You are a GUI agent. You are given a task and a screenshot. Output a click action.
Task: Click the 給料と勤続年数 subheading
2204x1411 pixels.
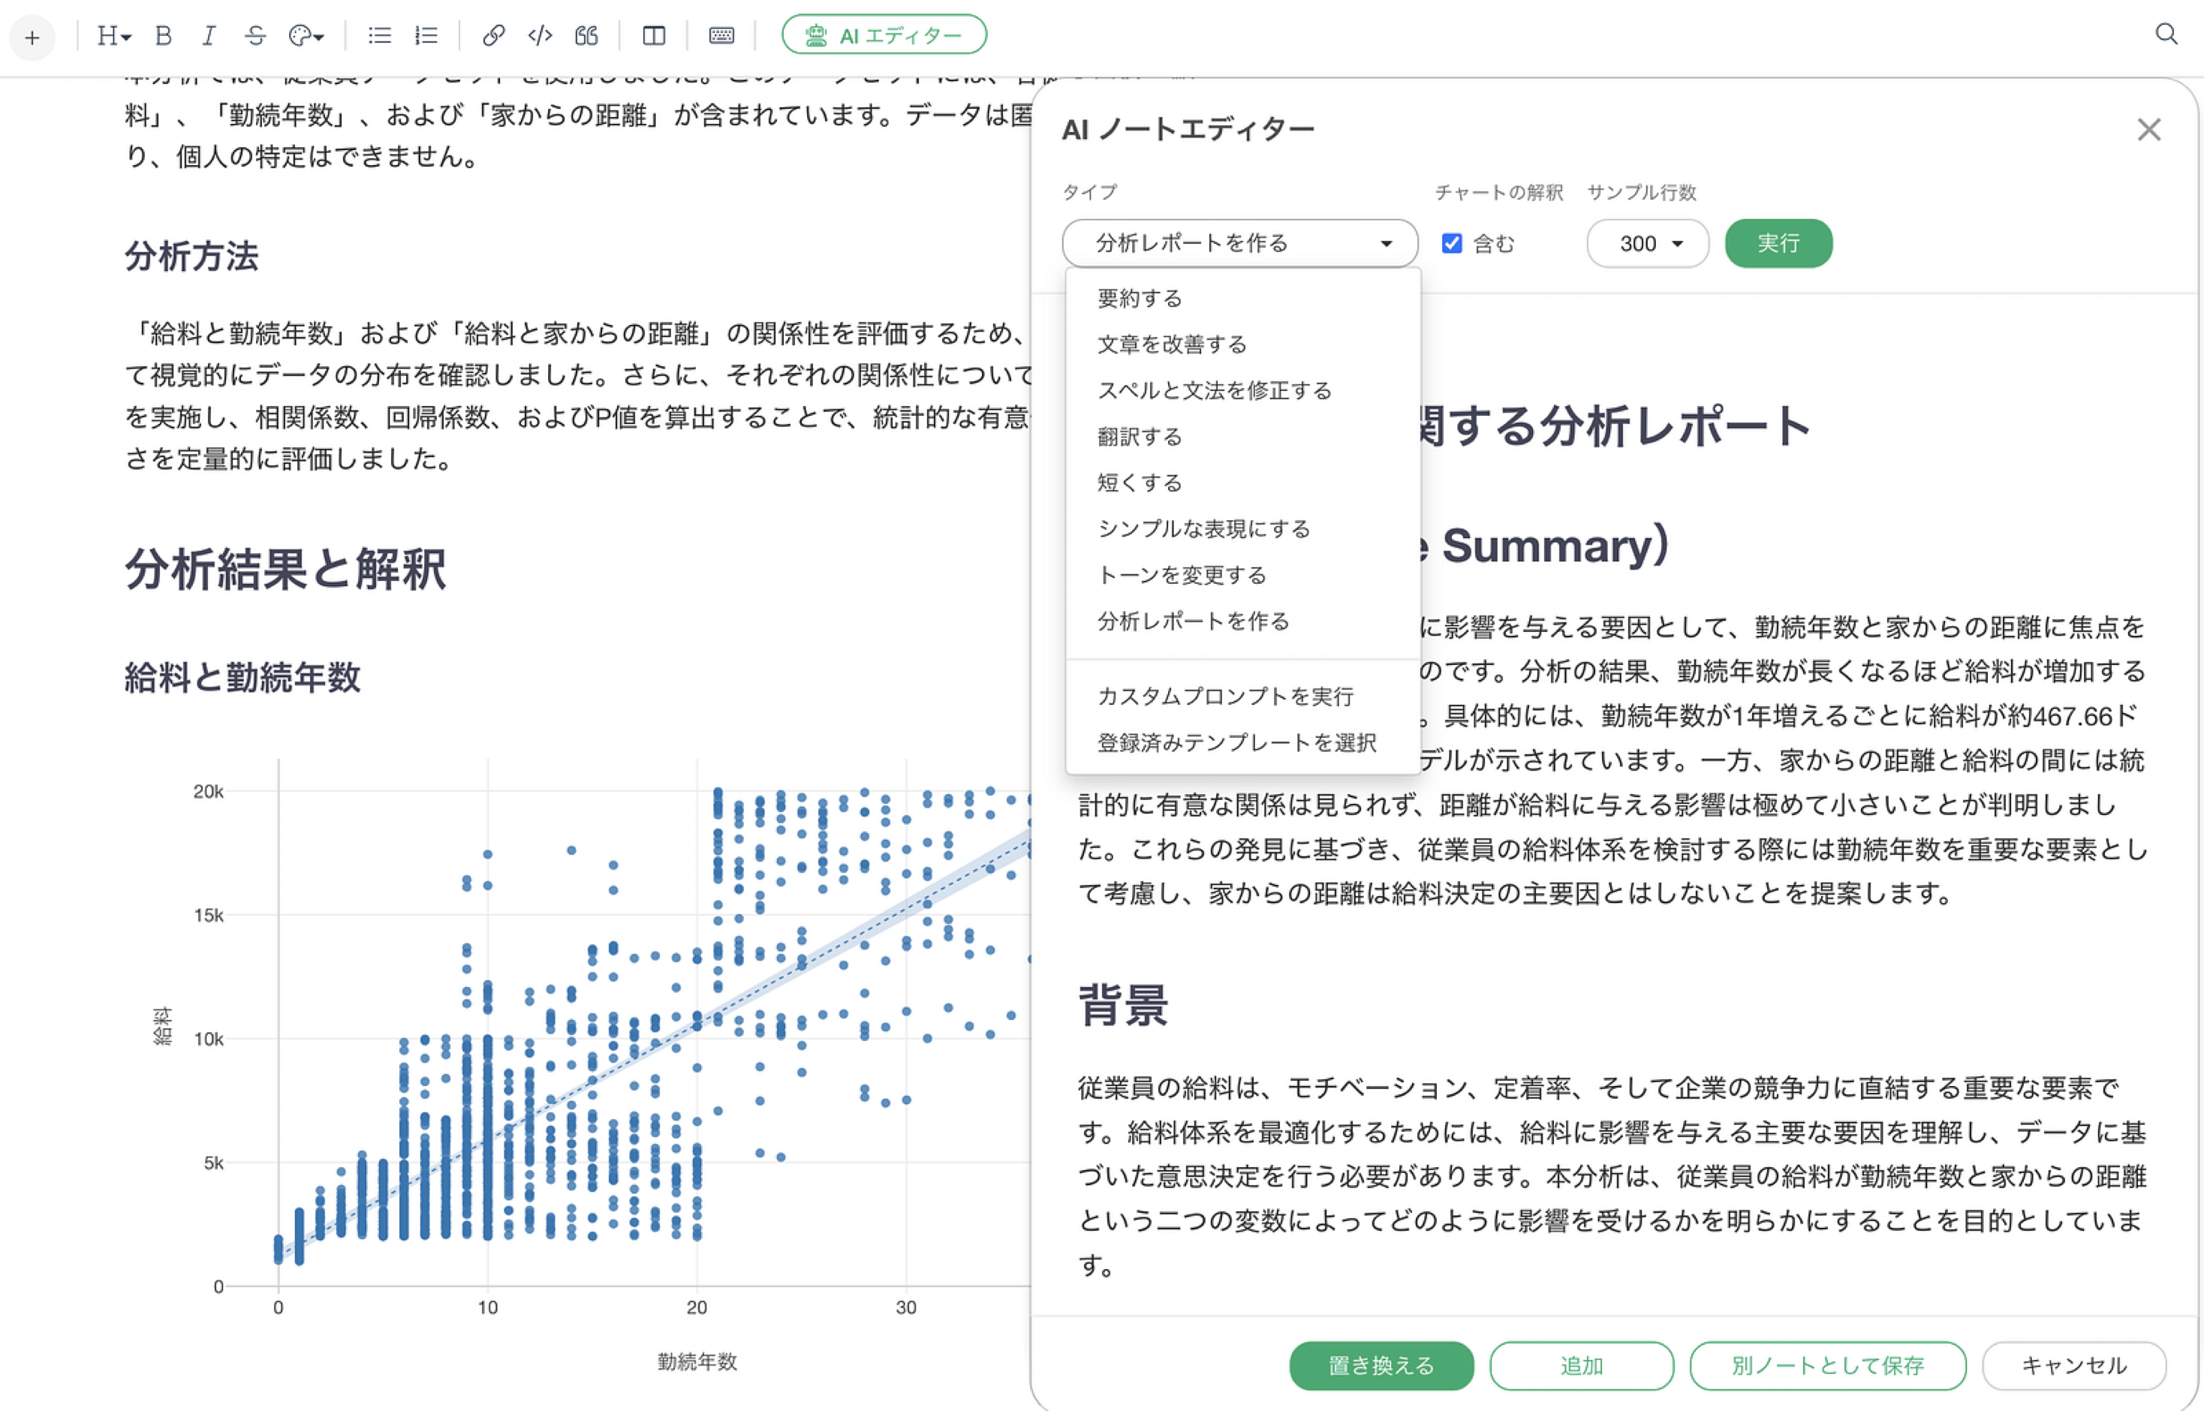[243, 678]
